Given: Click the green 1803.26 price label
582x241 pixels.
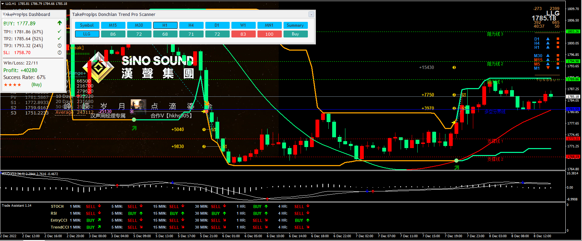Looking at the screenshot, I should point(573,32).
